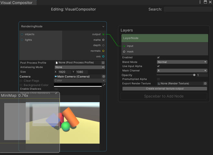Open the Blend Mode dropdown
The image size is (213, 155).
(182, 62)
